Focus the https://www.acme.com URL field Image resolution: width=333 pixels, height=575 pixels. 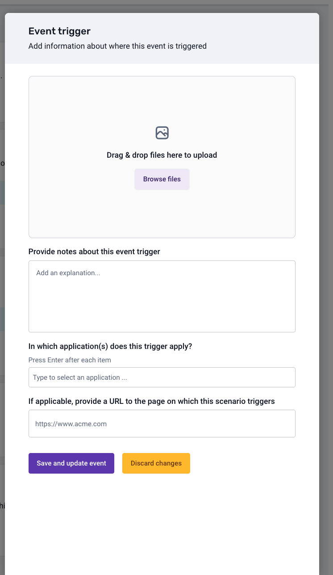point(162,424)
